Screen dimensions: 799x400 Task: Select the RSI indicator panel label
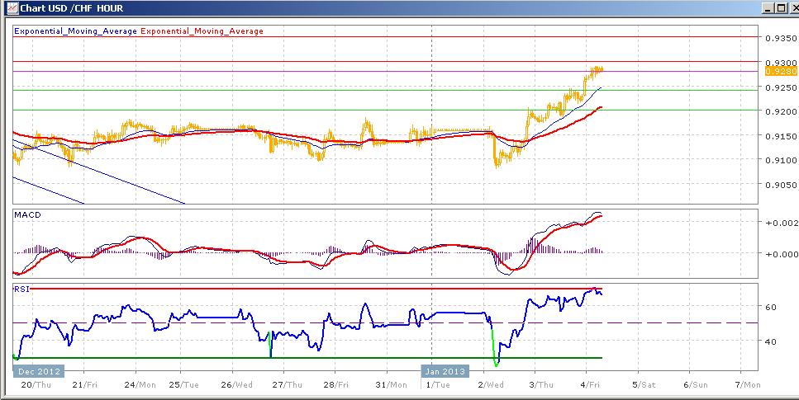coord(22,289)
